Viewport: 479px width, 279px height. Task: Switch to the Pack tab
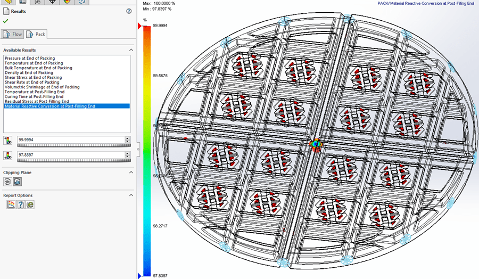[x=36, y=34]
